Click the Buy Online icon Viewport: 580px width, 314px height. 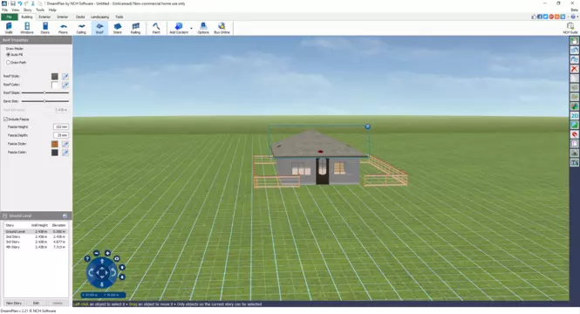pyautogui.click(x=222, y=28)
